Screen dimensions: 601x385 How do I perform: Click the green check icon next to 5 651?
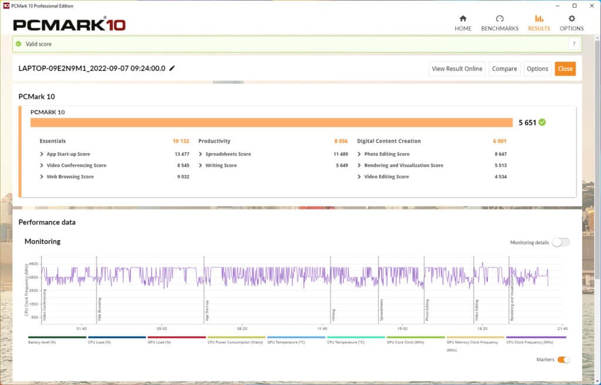(x=542, y=122)
